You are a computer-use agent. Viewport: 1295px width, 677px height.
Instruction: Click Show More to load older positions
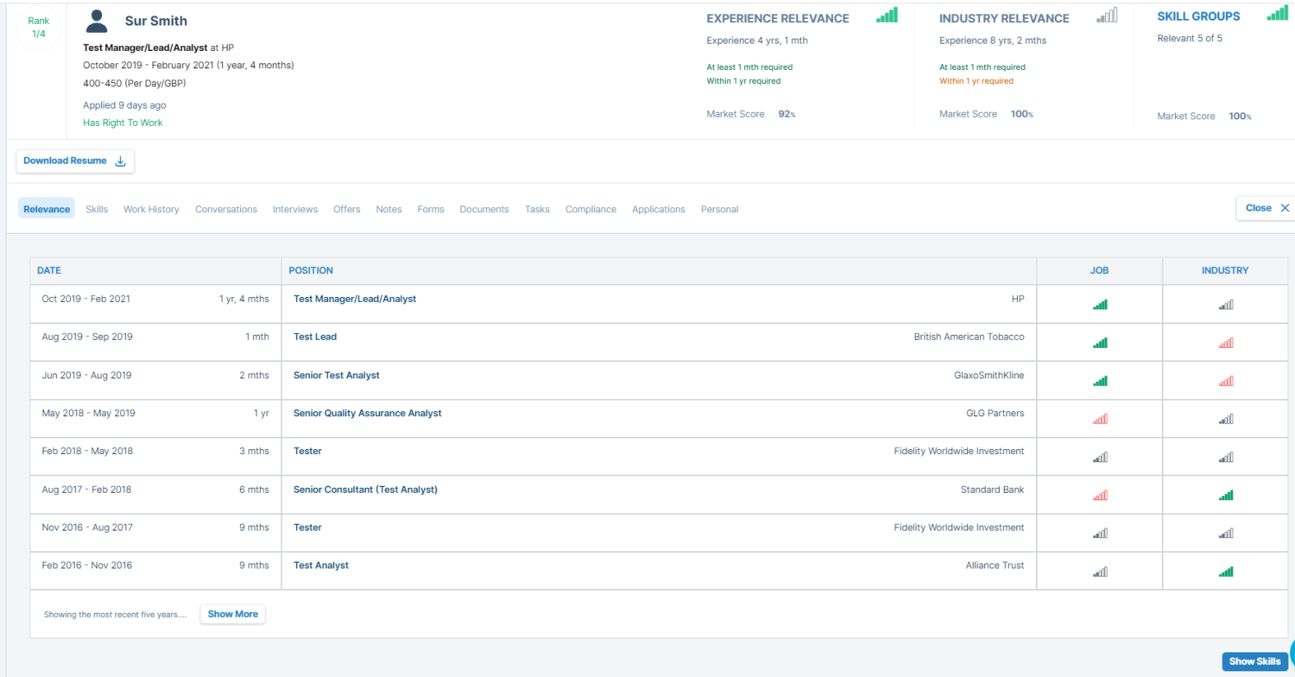233,614
